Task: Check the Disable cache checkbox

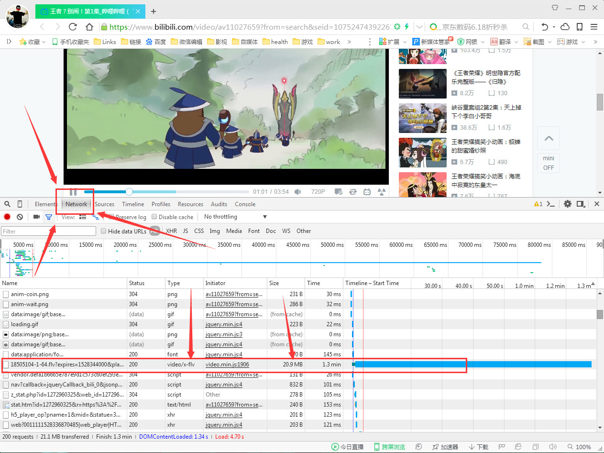Action: click(x=154, y=217)
